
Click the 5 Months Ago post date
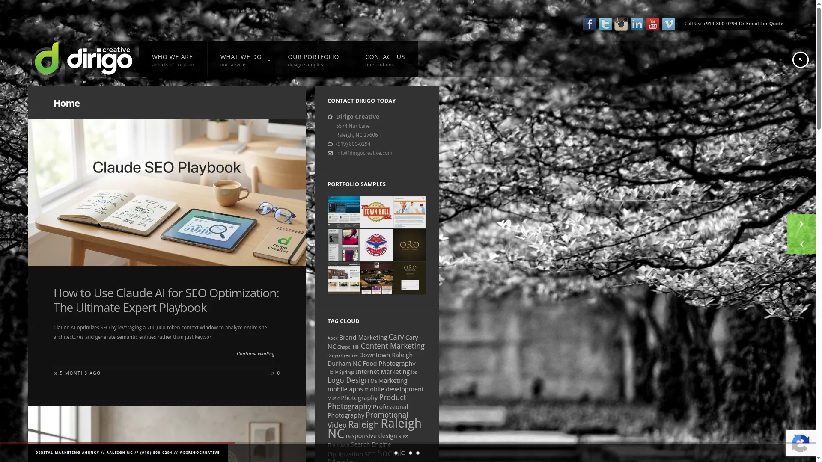click(80, 373)
